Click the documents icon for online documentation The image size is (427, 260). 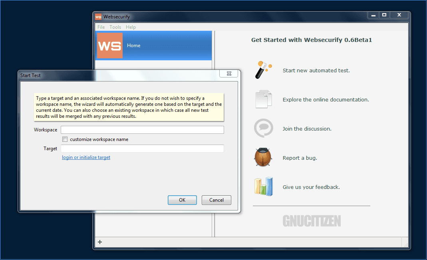pyautogui.click(x=263, y=99)
